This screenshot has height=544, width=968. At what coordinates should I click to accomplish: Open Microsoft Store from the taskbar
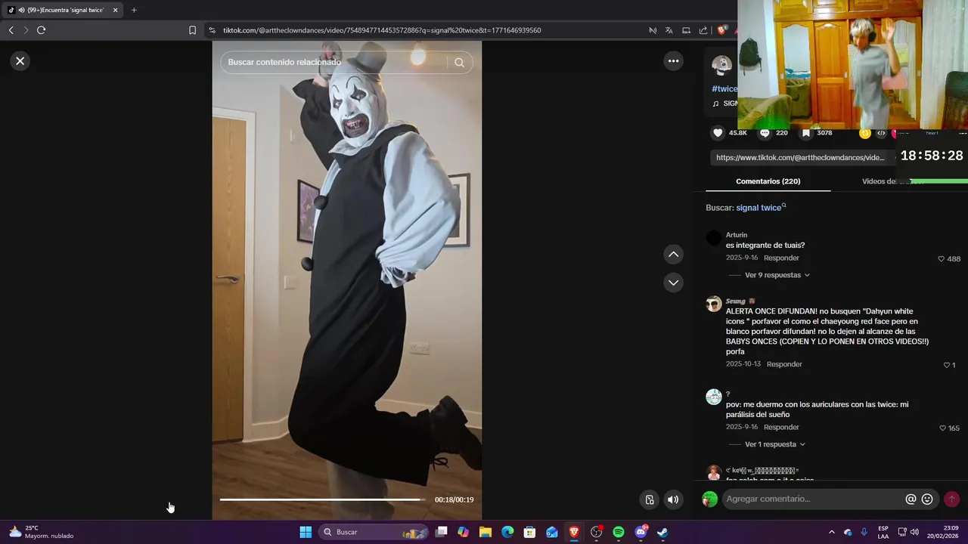click(529, 532)
